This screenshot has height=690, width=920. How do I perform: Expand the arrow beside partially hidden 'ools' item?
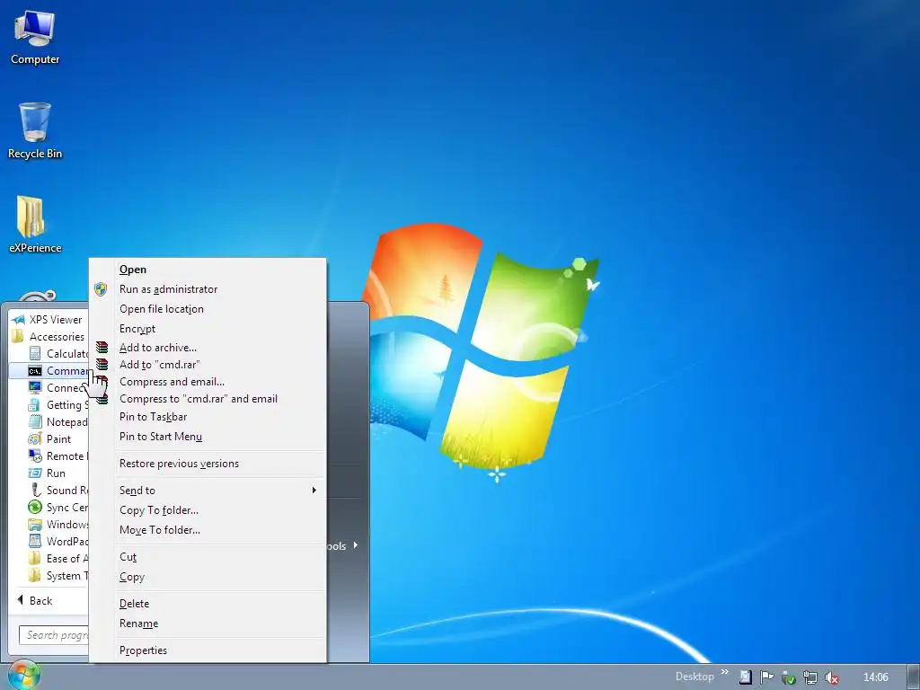[355, 545]
